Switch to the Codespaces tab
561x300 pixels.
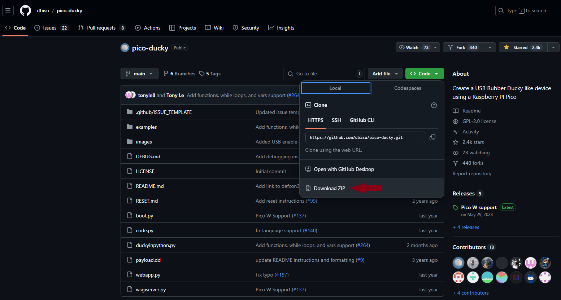[x=408, y=88]
